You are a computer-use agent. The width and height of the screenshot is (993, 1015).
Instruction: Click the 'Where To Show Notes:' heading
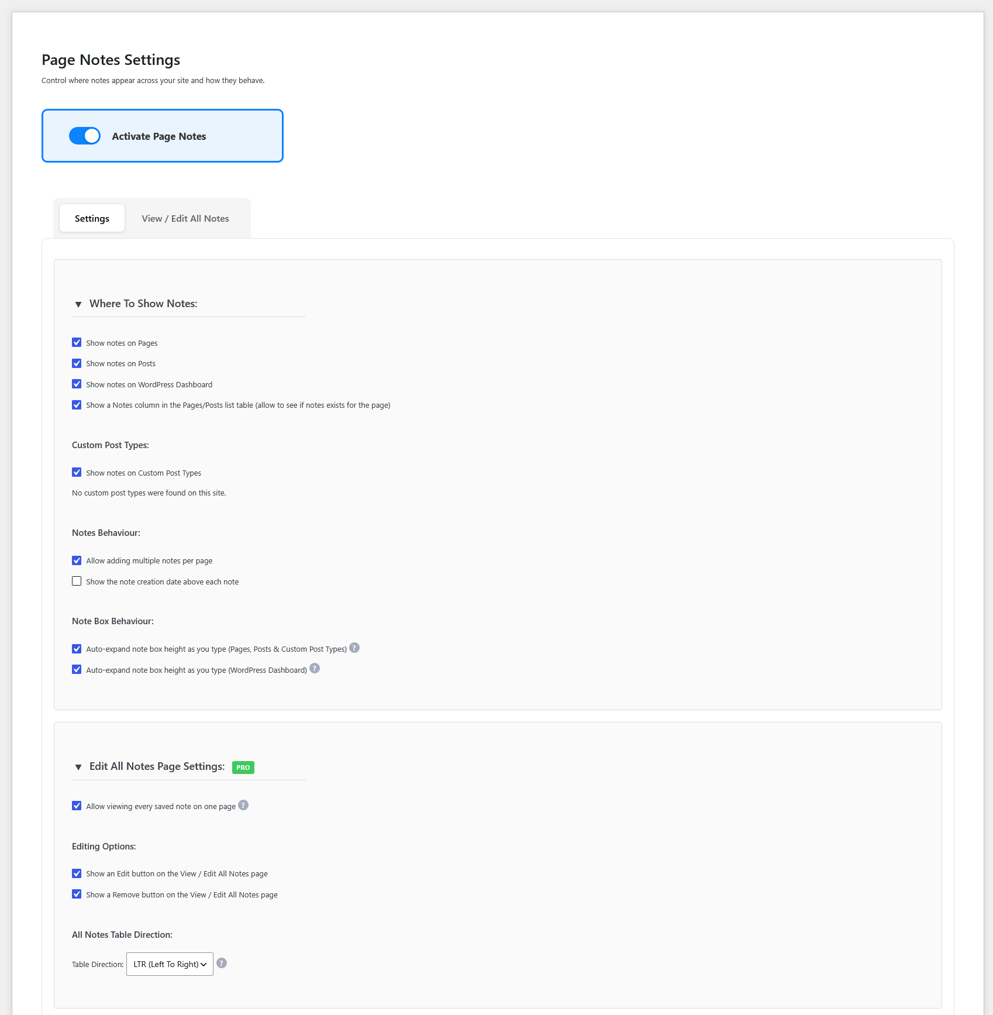click(143, 304)
